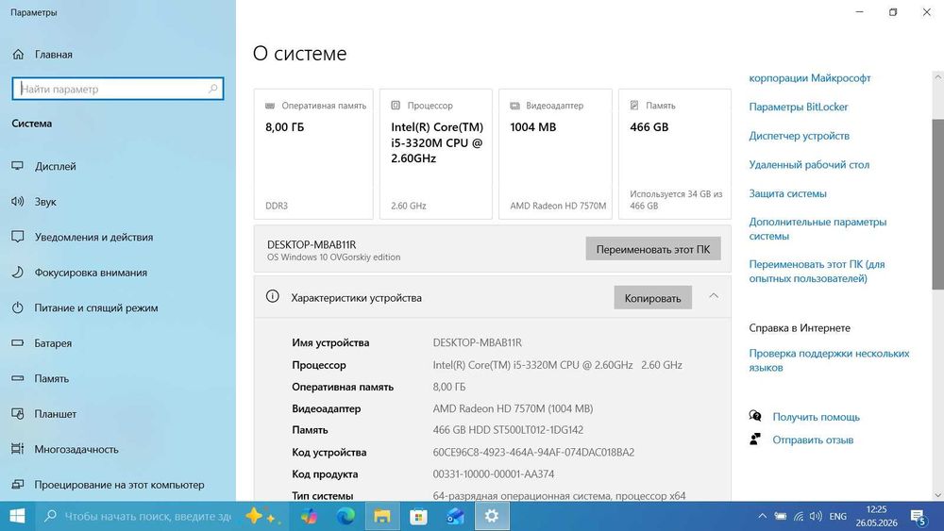
Task: Click the taskbar search box
Action: coord(160,516)
